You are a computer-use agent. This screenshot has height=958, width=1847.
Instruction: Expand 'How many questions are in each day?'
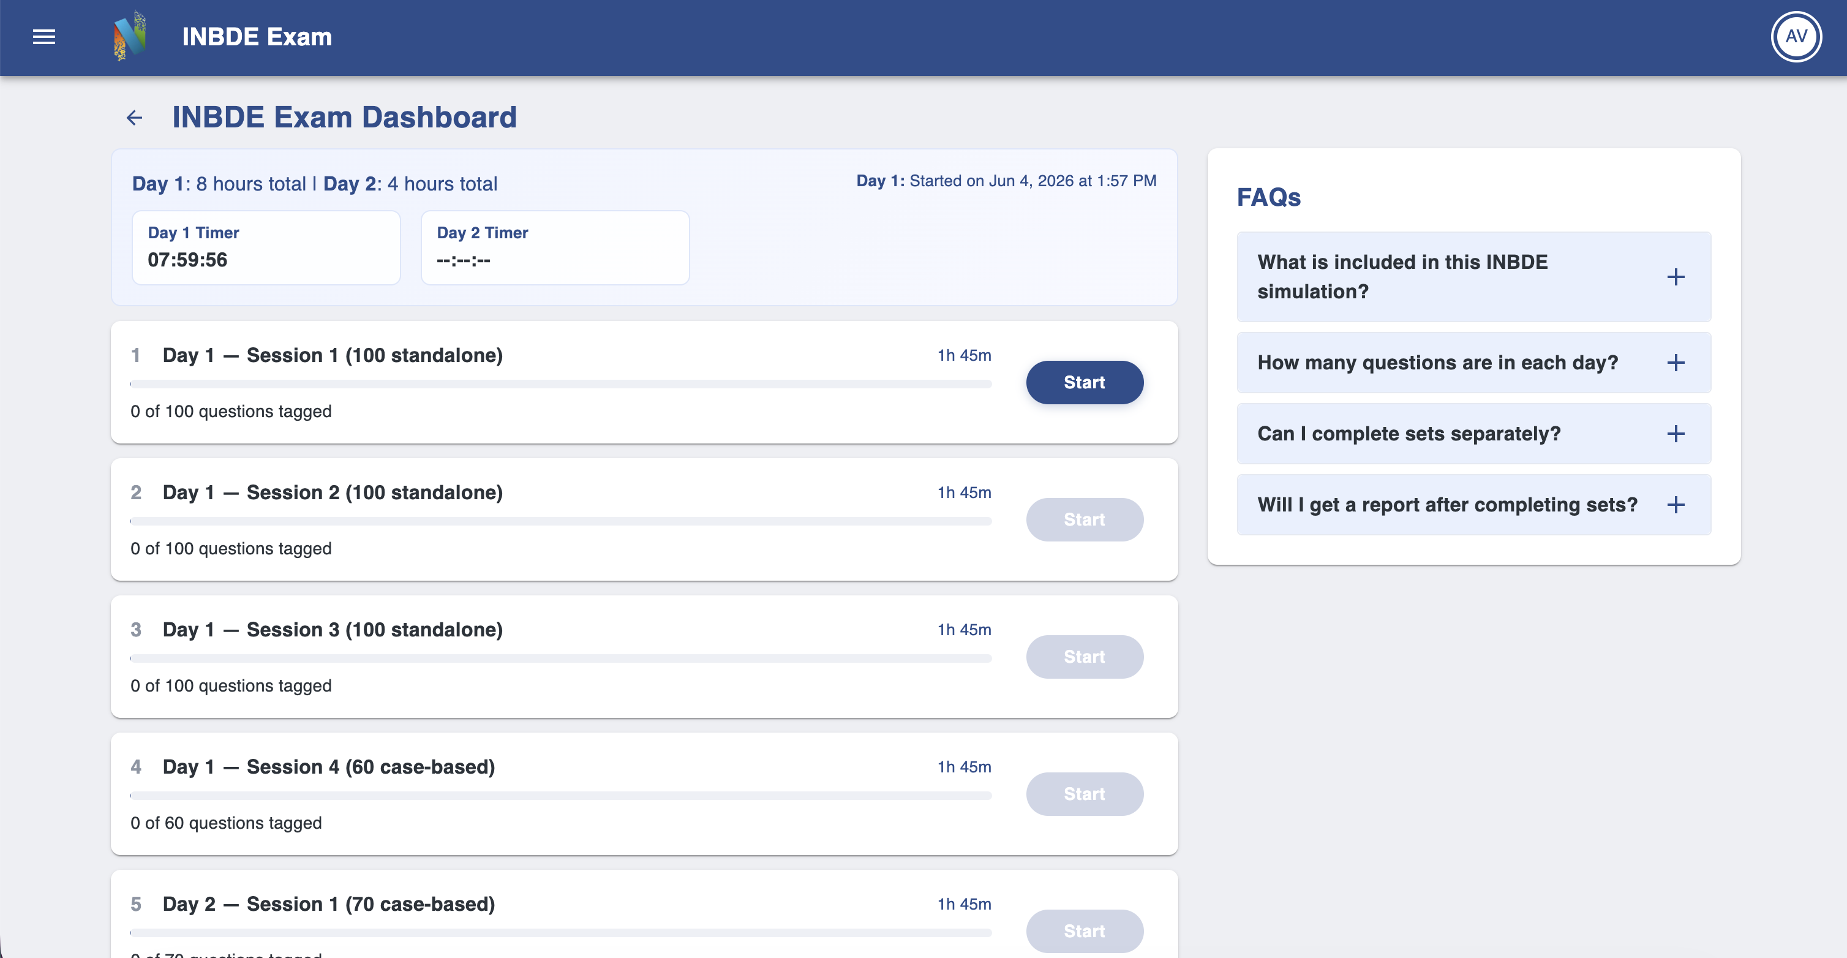point(1473,363)
